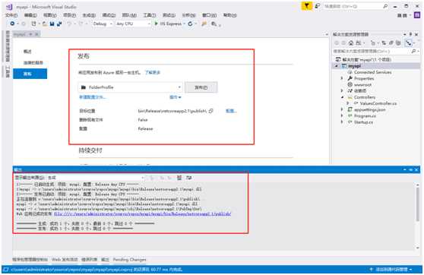Collapse the Controllers folder arrow
424x275 pixels.
pos(342,97)
